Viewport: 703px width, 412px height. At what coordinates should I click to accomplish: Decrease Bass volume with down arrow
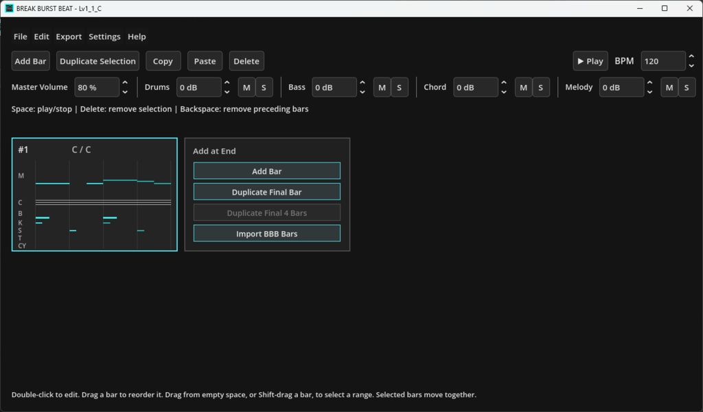(x=362, y=93)
